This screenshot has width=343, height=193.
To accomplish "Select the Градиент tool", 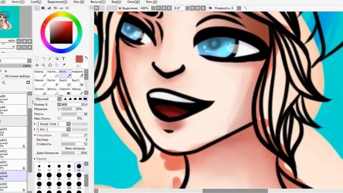I will pos(65,91).
